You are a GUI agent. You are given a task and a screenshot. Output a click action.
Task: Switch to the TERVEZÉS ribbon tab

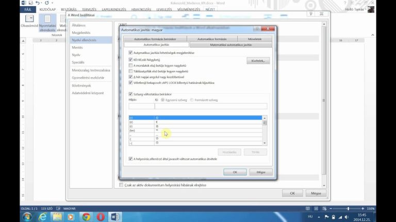click(89, 9)
